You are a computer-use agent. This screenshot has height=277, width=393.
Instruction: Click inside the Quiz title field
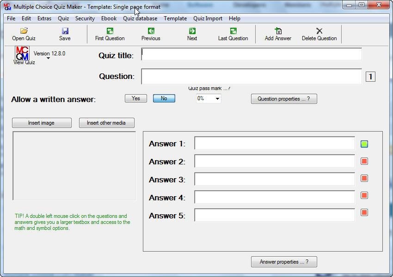point(252,54)
